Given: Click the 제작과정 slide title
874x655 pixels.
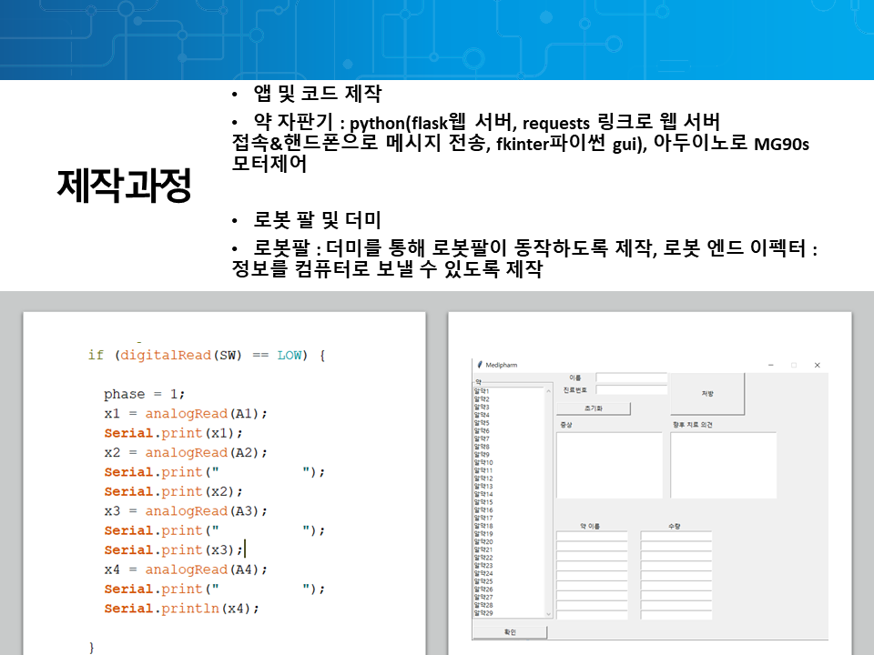Looking at the screenshot, I should pyautogui.click(x=125, y=185).
